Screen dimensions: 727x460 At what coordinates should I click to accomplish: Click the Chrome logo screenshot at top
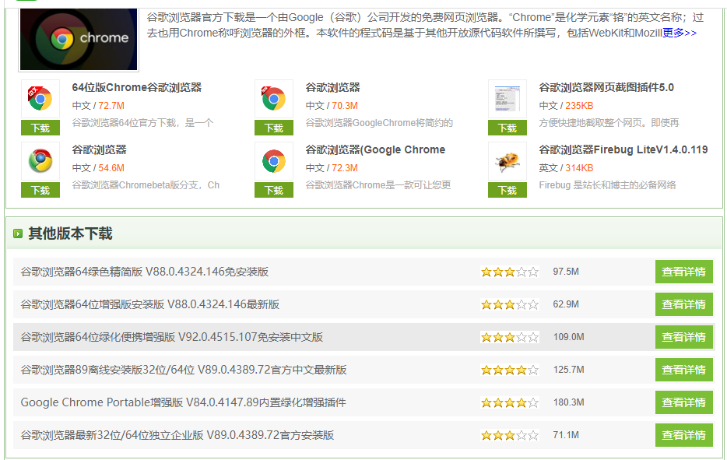tap(78, 37)
